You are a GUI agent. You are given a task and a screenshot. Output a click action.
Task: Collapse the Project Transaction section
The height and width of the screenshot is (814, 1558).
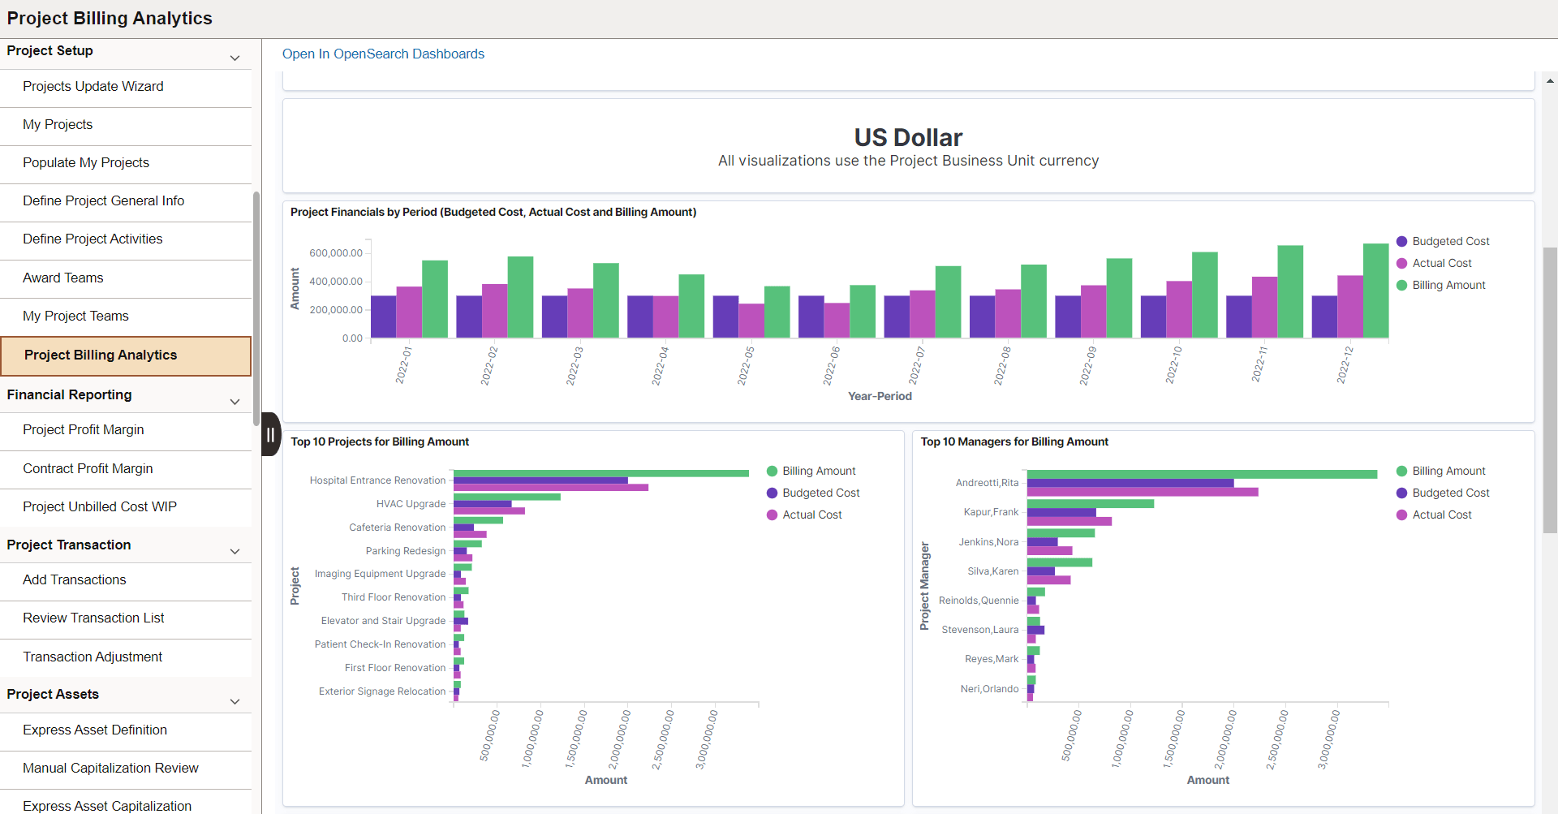pos(235,551)
